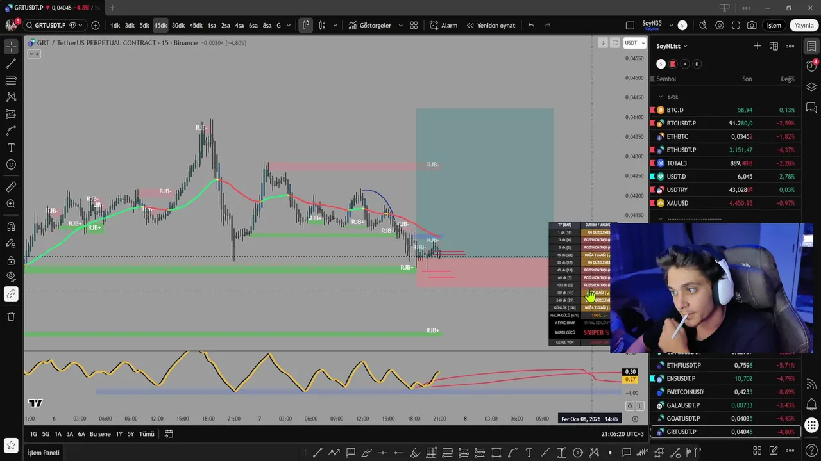Open the quick search icon
The image size is (821, 461).
click(x=703, y=26)
